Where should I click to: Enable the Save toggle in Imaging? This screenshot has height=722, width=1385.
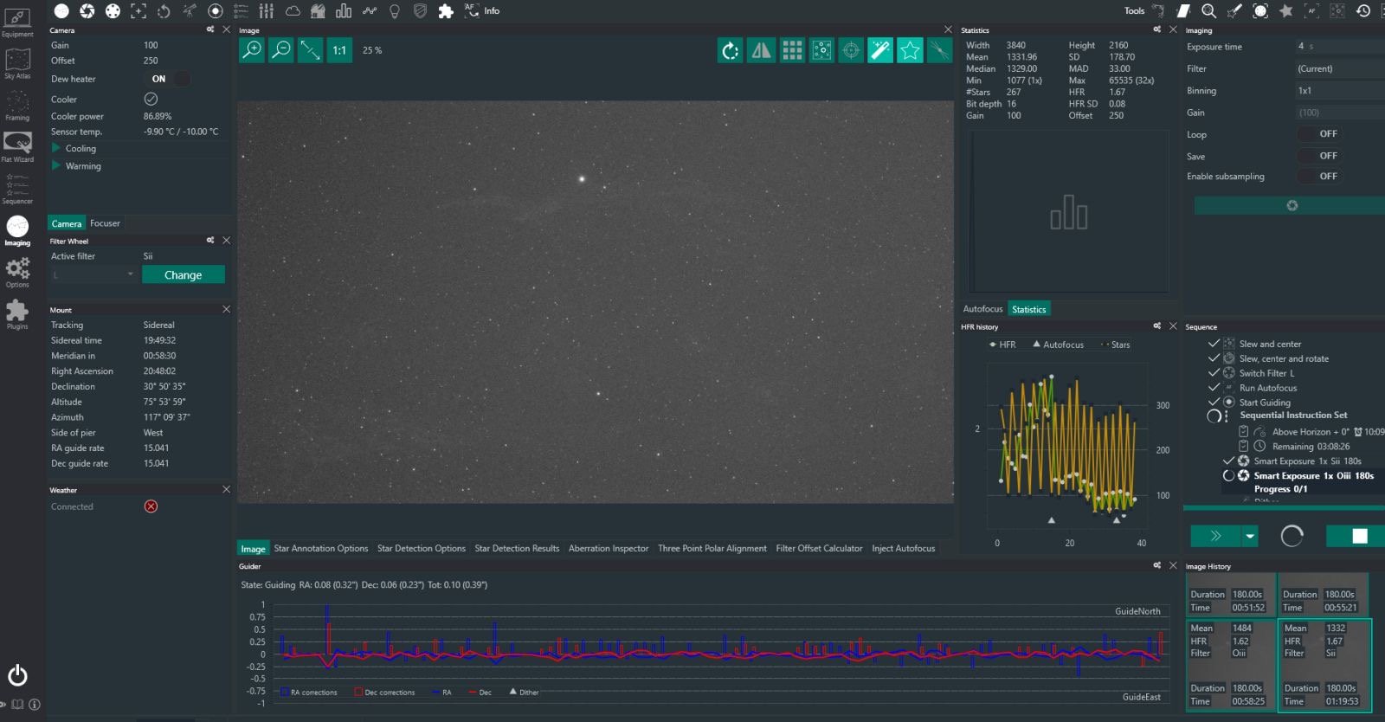click(x=1317, y=156)
